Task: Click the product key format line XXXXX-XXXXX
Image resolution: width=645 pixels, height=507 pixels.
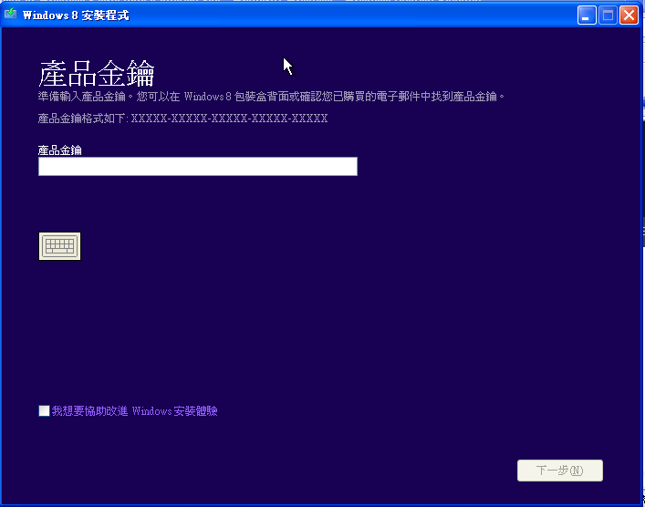Action: click(183, 119)
